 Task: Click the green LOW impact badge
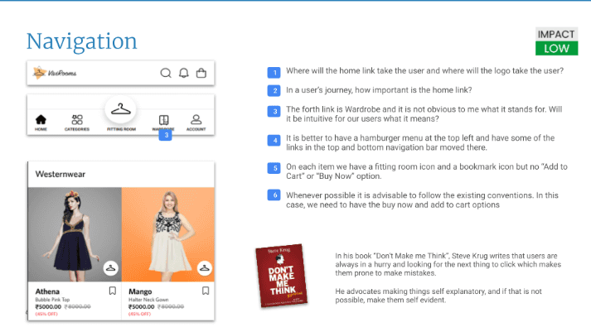tap(556, 48)
